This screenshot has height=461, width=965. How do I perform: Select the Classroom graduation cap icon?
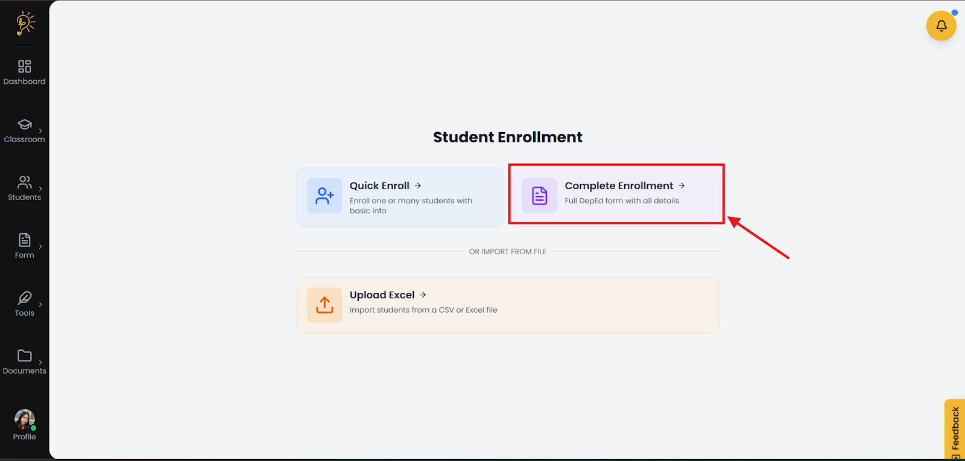click(25, 124)
